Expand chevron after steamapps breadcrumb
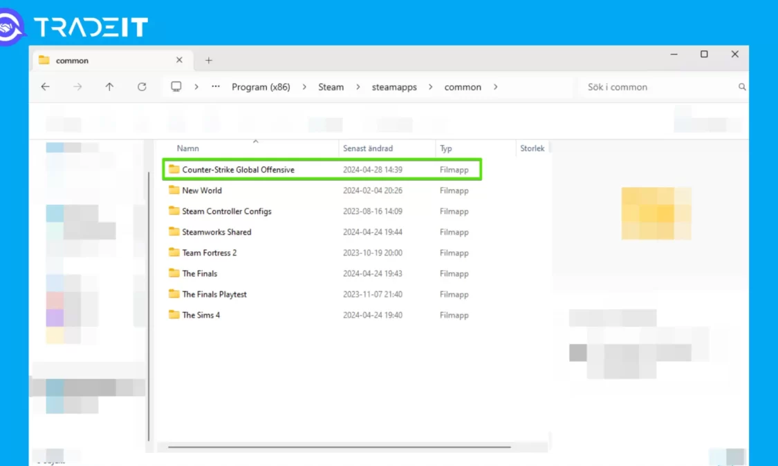This screenshot has height=466, width=778. (x=430, y=87)
